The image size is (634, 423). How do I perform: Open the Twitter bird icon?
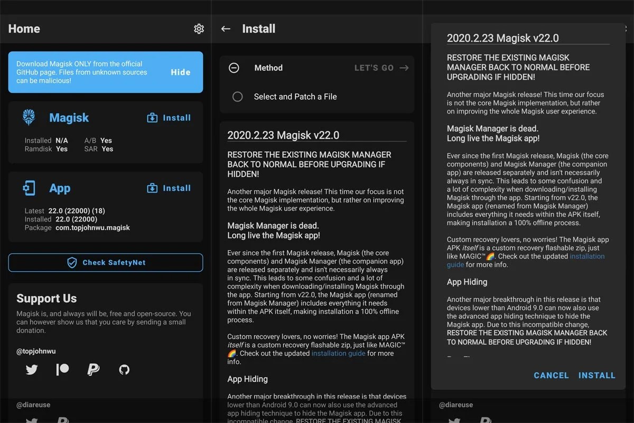pyautogui.click(x=31, y=369)
